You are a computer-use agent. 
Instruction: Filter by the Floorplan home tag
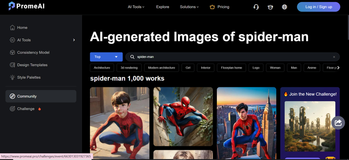click(231, 68)
